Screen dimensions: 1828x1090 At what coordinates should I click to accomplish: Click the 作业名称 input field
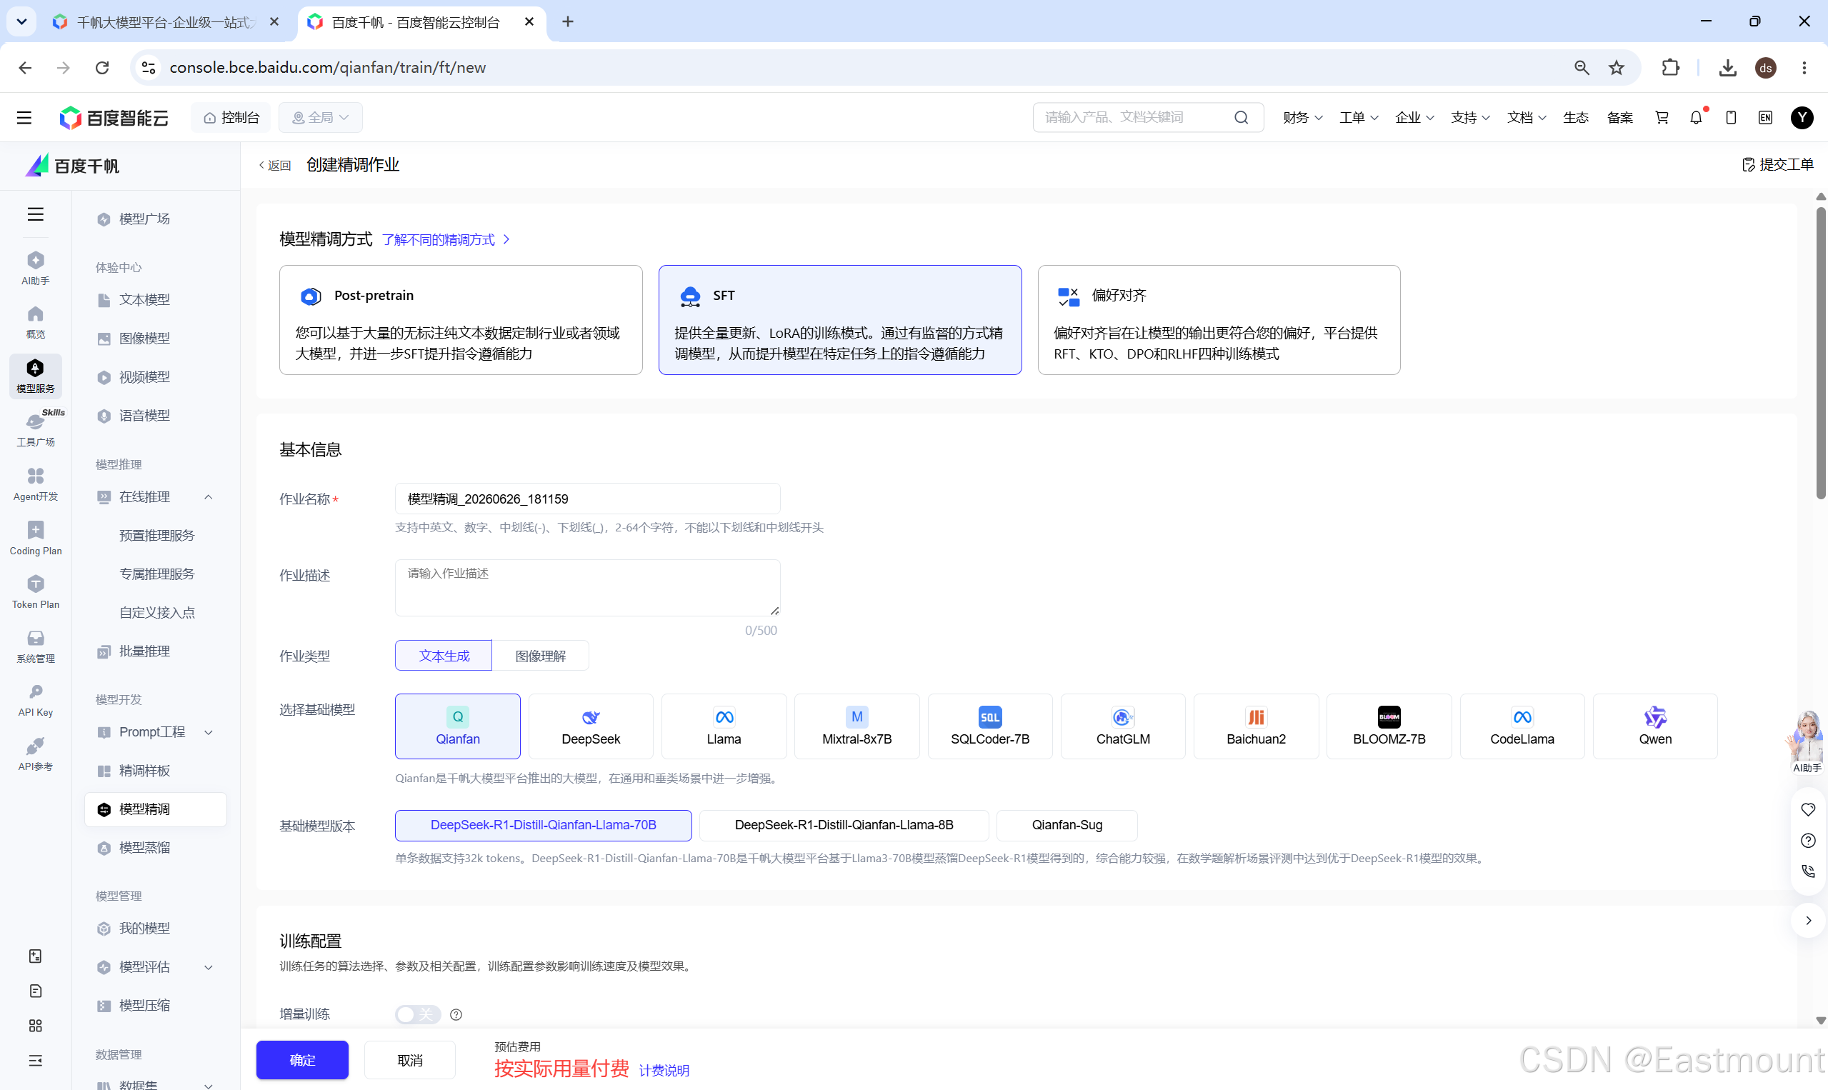click(x=587, y=499)
